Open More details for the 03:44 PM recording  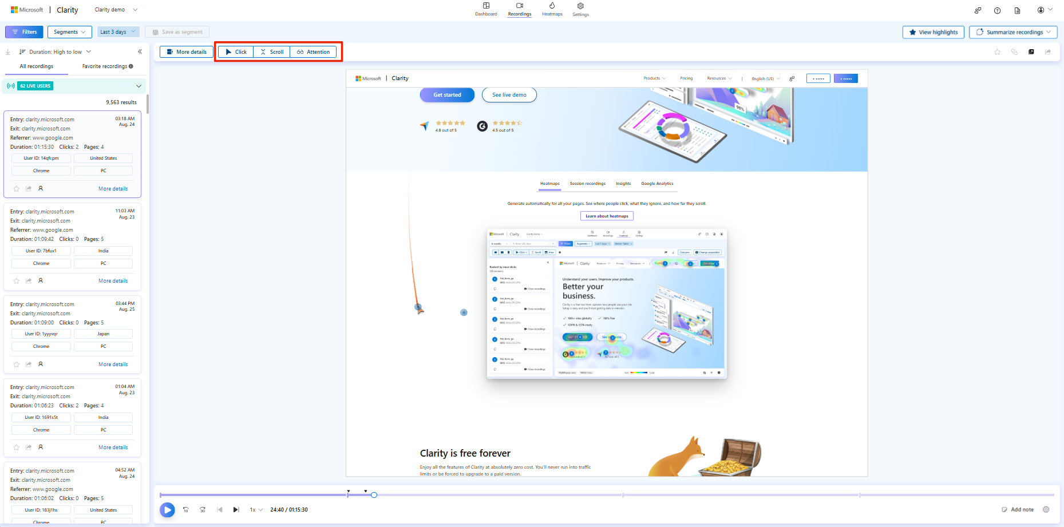pyautogui.click(x=113, y=364)
